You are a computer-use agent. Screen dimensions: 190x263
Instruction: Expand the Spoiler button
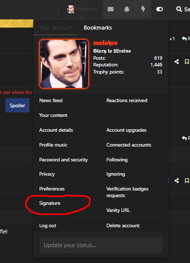[x=17, y=105]
